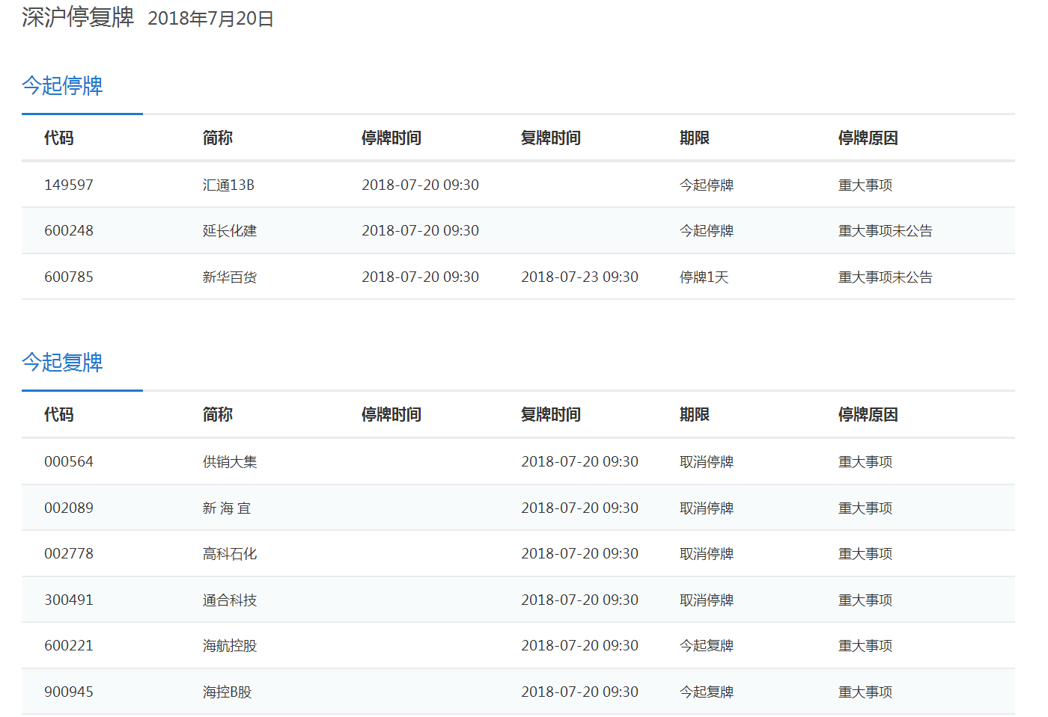This screenshot has height=717, width=1048.
Task: Click stock code 600785
Action: 69,277
